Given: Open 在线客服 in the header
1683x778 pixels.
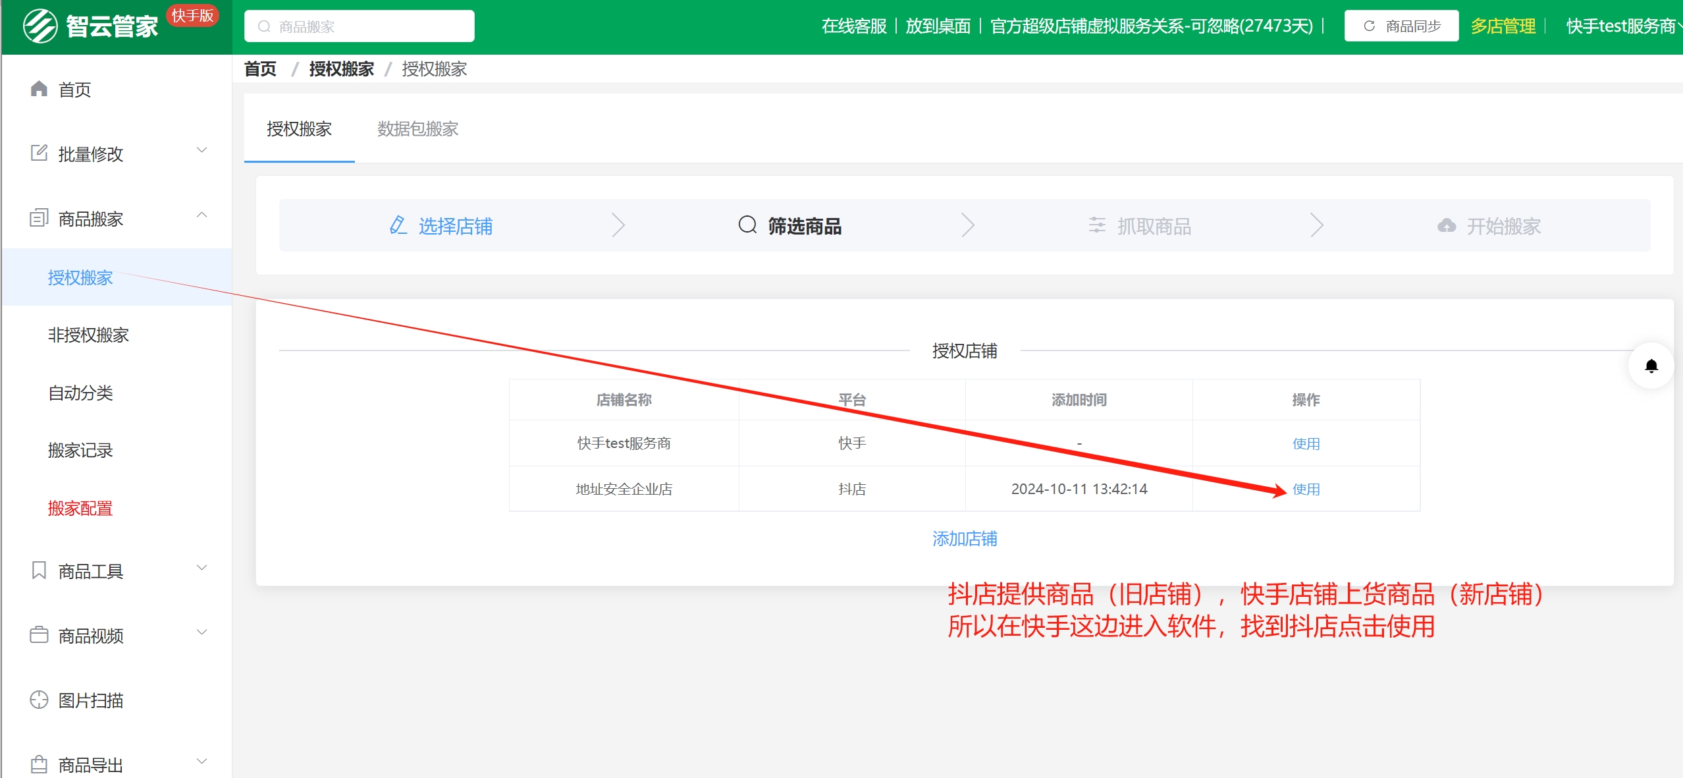Looking at the screenshot, I should coord(854,26).
